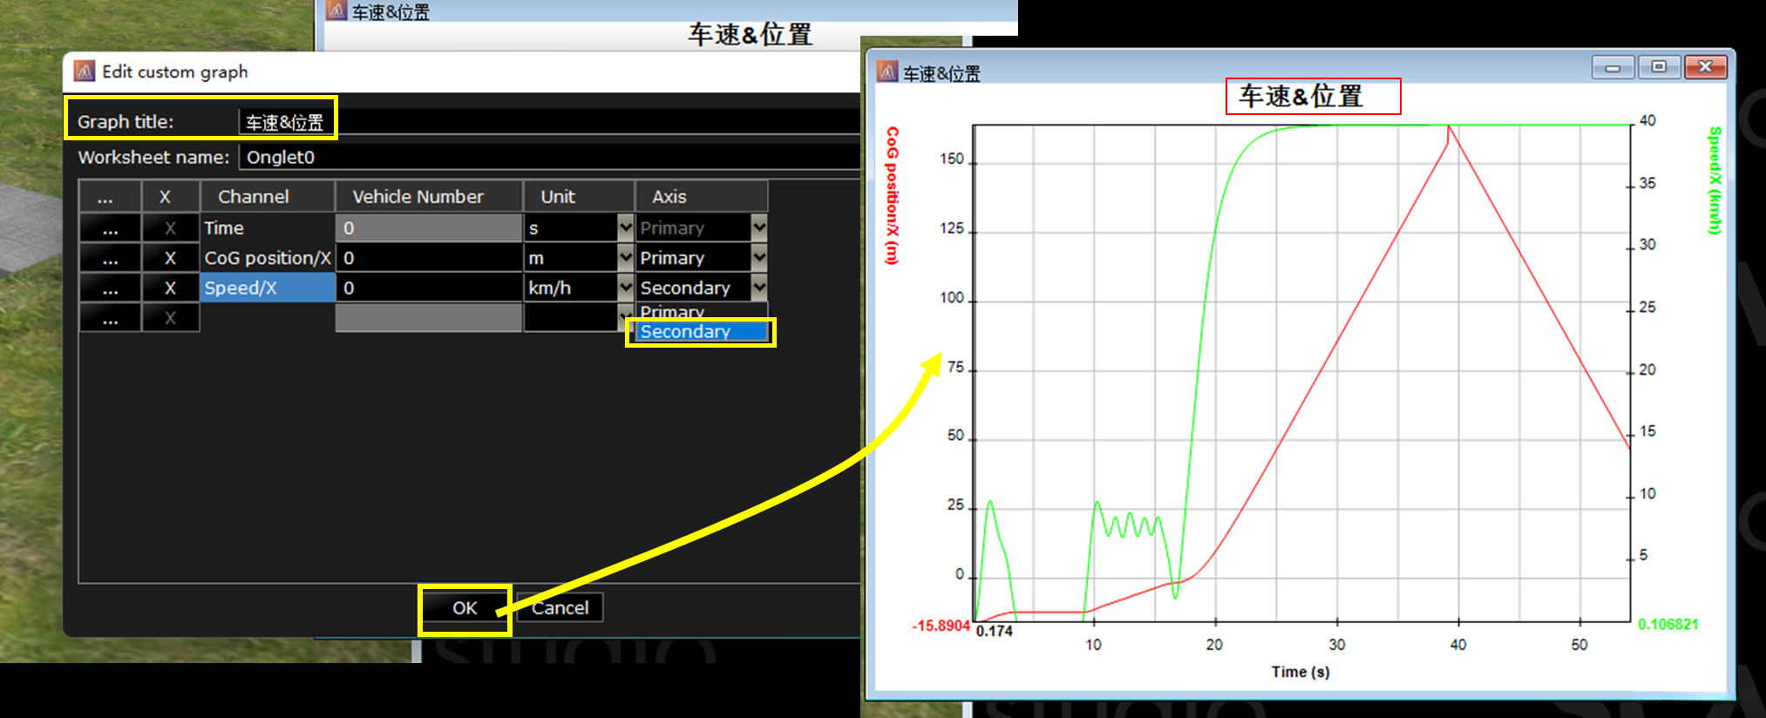The image size is (1766, 718).
Task: Open the browse button in the Time row
Action: pos(110,228)
